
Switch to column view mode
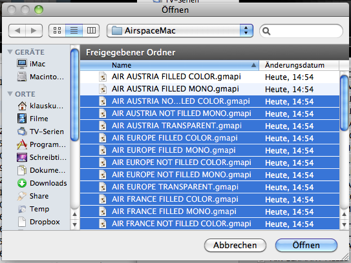(91, 30)
